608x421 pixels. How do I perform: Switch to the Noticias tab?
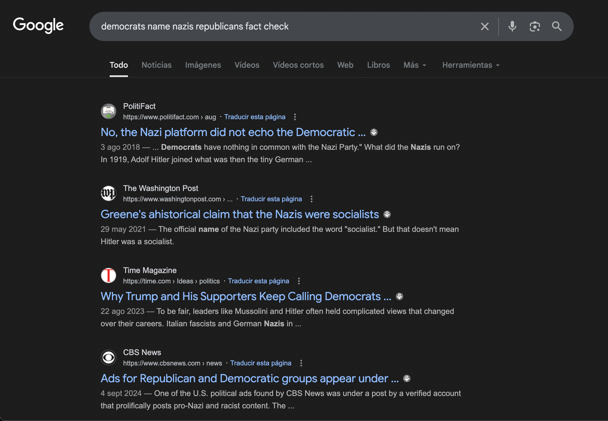pyautogui.click(x=156, y=65)
